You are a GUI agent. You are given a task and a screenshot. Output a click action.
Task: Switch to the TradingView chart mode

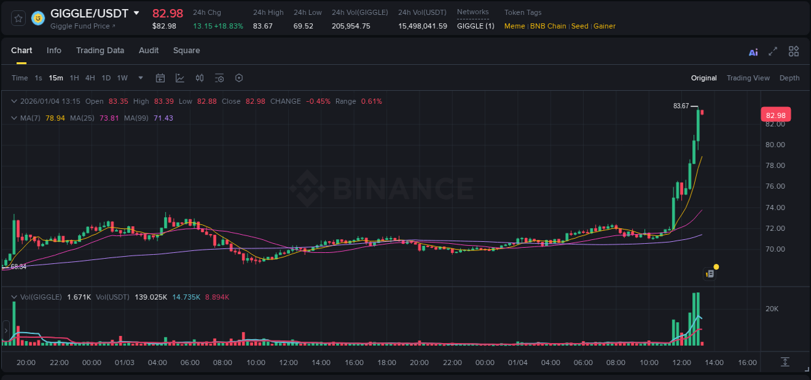tap(748, 78)
